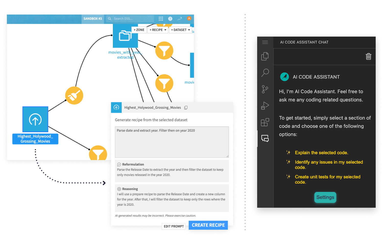Open the Explorer files icon in assistant sidebar
Viewport: 383px width, 245px height.
click(x=265, y=56)
